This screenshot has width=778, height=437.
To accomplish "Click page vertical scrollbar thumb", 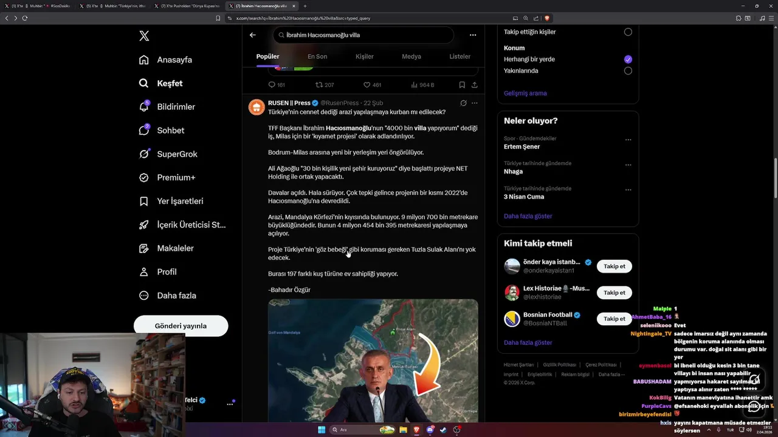I will click(x=775, y=177).
